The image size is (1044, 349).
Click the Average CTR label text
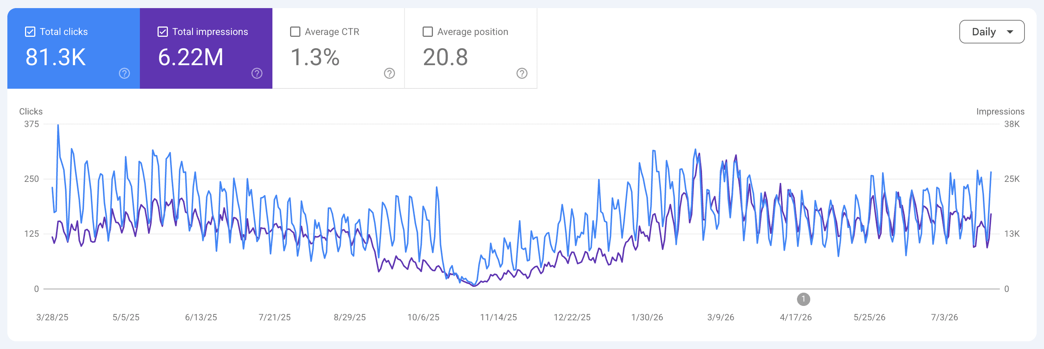(x=332, y=32)
